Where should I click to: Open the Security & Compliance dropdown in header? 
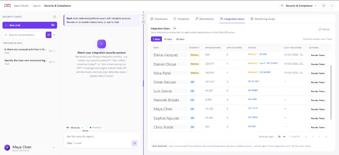299,6
